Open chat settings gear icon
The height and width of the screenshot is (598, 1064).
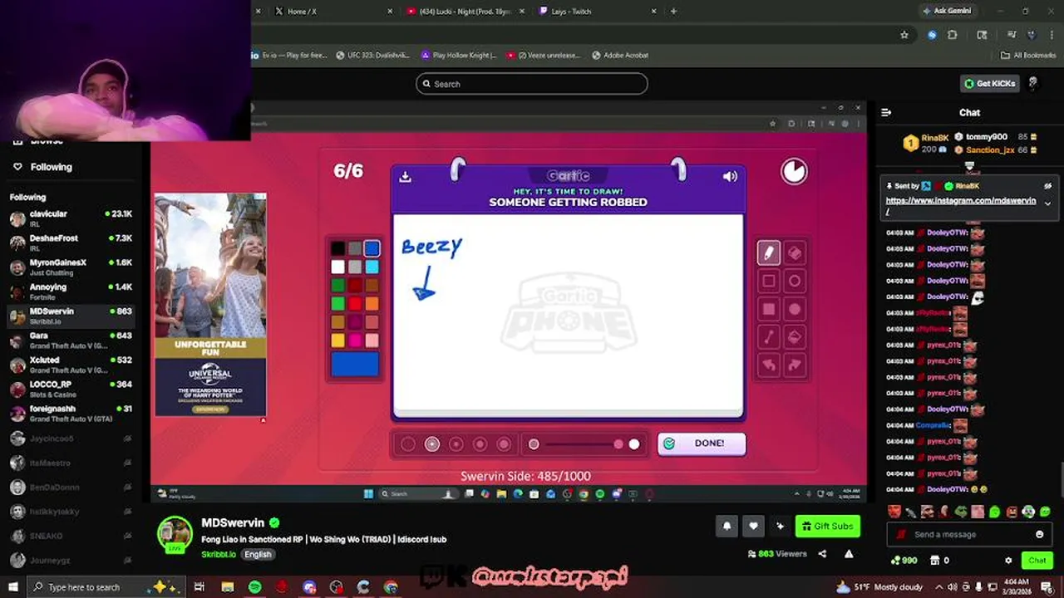point(1008,561)
